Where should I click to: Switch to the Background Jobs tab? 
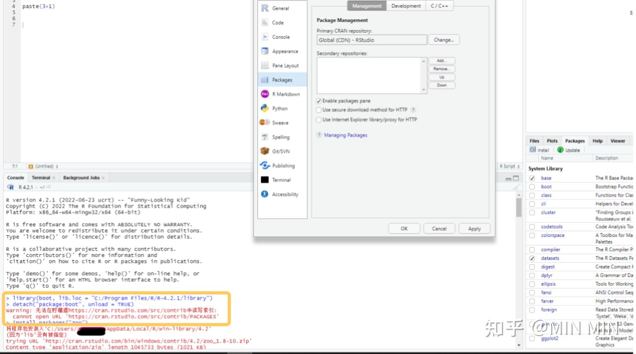click(x=82, y=177)
